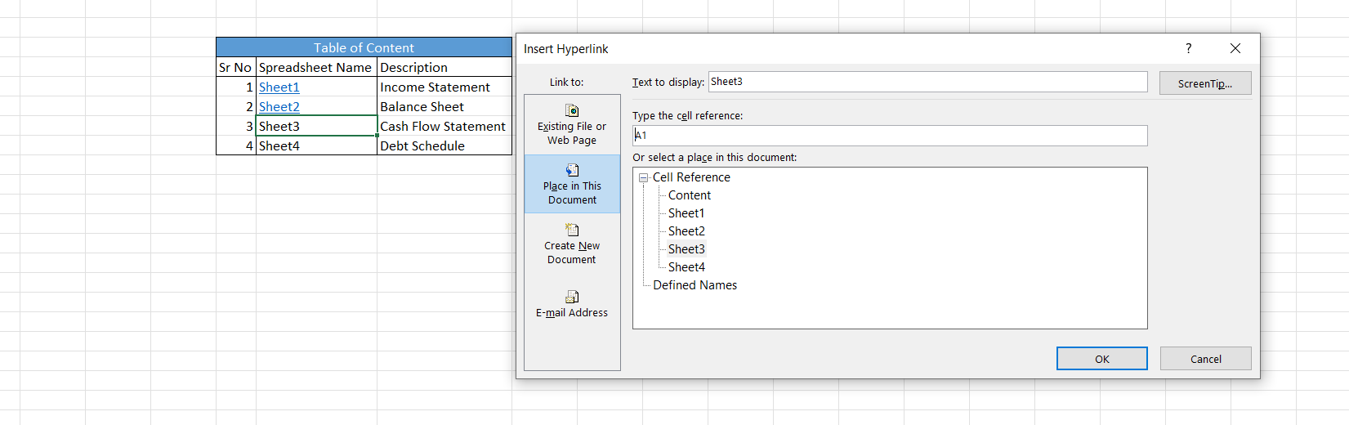Close the Insert Hyperlink dialog window

(1235, 49)
